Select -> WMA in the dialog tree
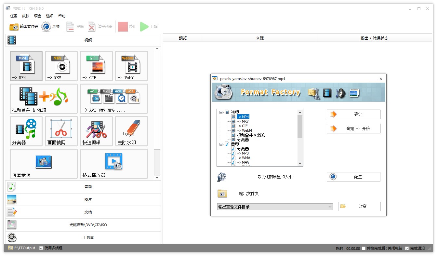Viewport: 437px width, 256px height. 244,158
